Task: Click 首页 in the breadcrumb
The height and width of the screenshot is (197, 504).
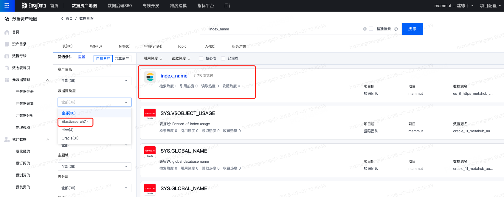Action: [69, 18]
